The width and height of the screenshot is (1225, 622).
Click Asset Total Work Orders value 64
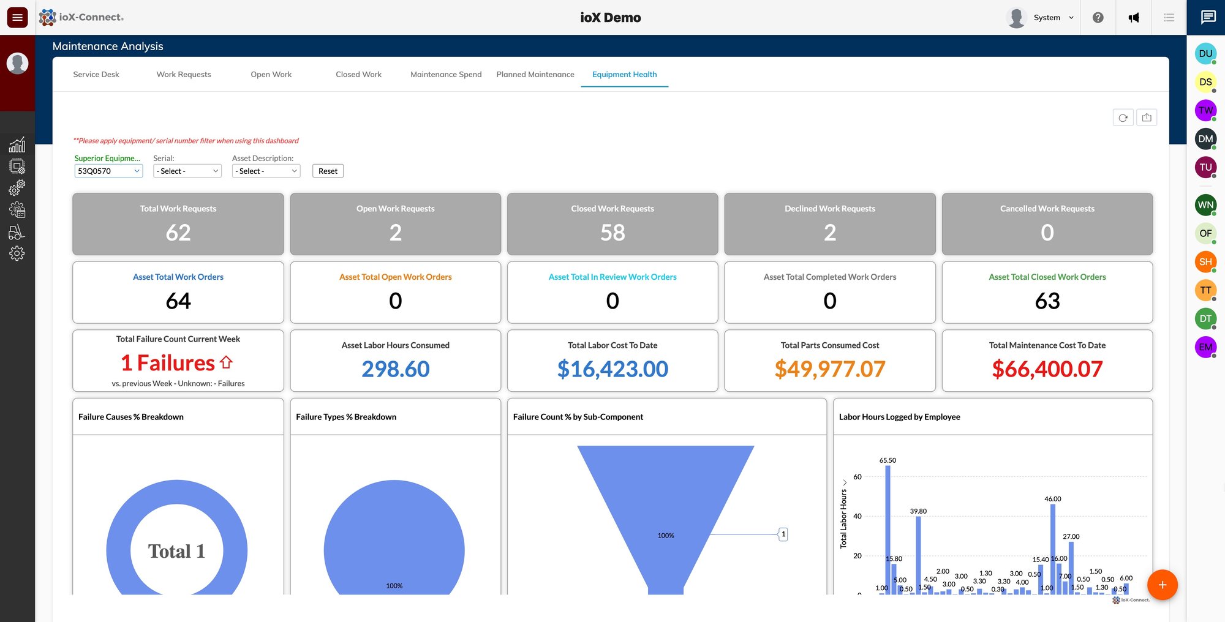pos(178,301)
